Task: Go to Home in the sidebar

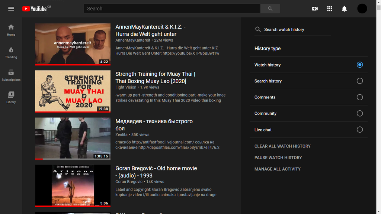Action: click(11, 30)
